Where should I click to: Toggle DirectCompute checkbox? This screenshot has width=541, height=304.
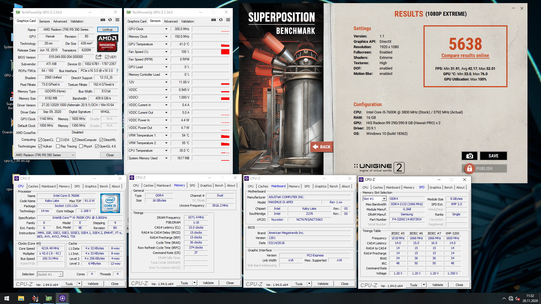74,140
